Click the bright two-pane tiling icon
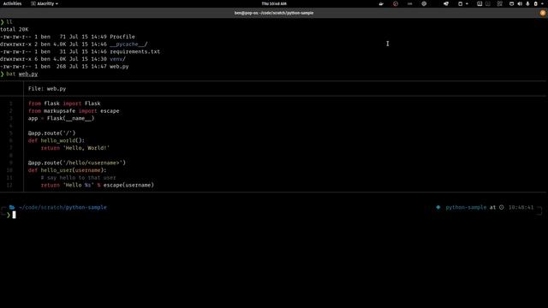 (479, 3)
